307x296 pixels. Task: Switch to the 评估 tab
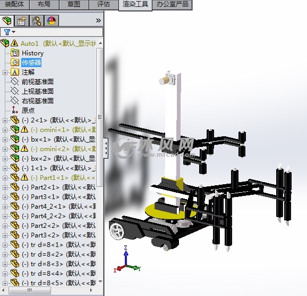pos(104,4)
